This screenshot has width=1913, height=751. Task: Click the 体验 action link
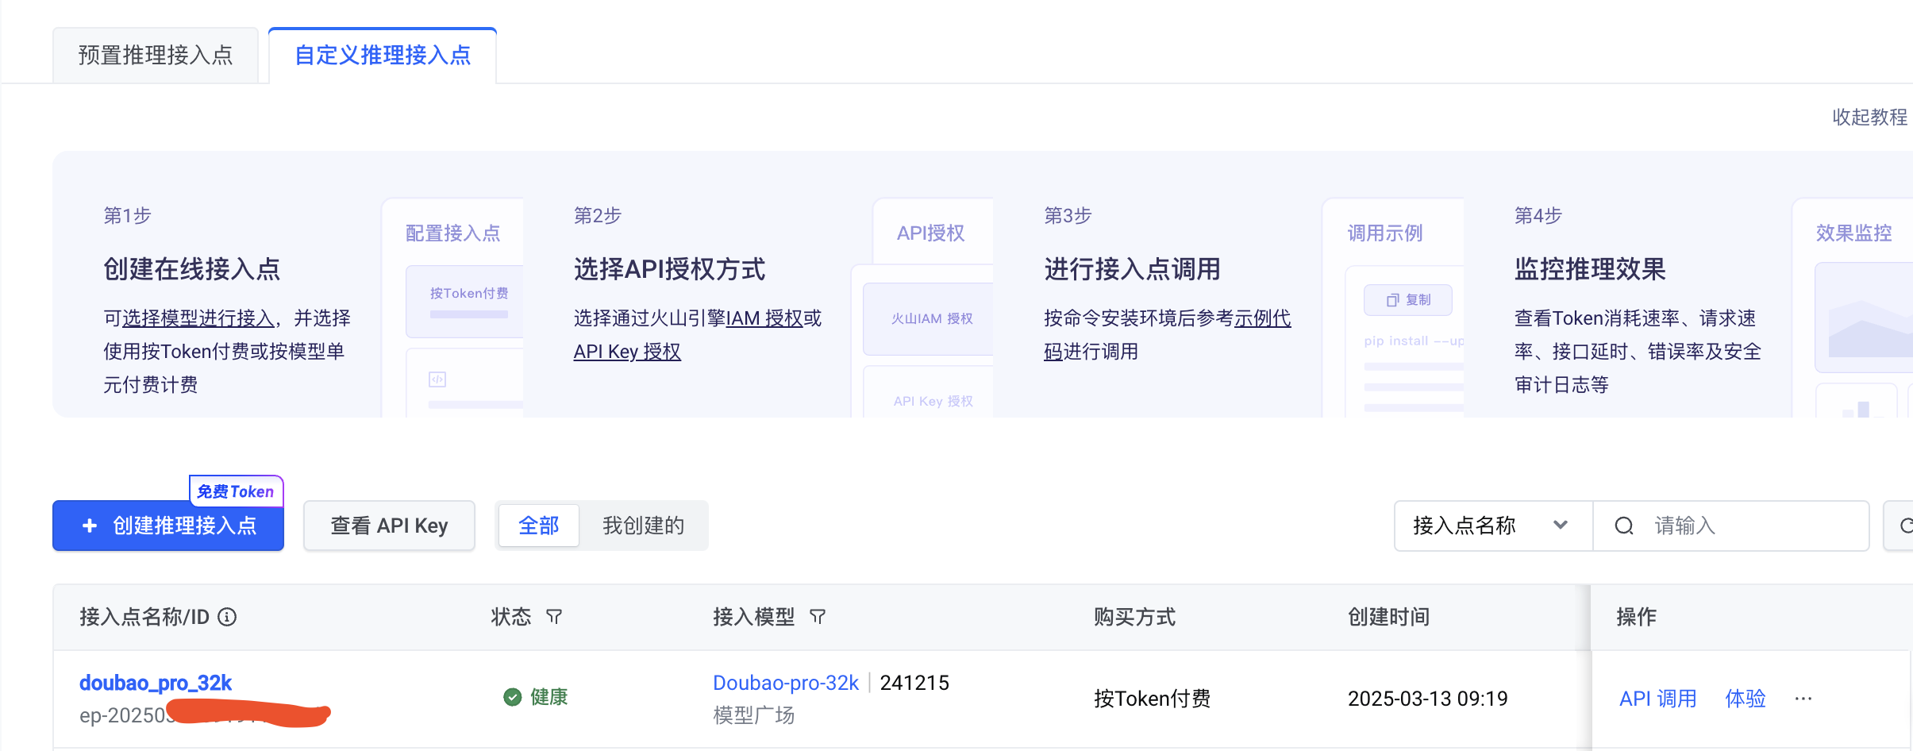[1746, 699]
